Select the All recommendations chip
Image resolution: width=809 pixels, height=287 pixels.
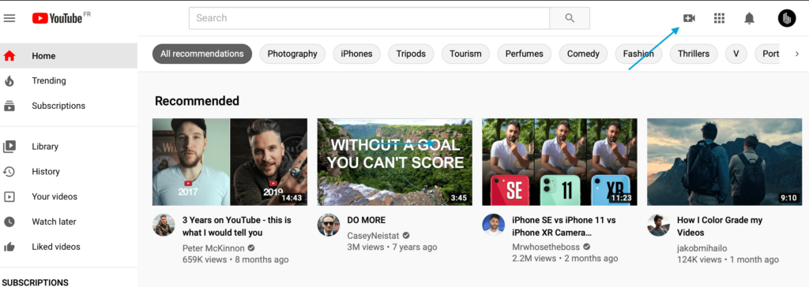coord(201,54)
